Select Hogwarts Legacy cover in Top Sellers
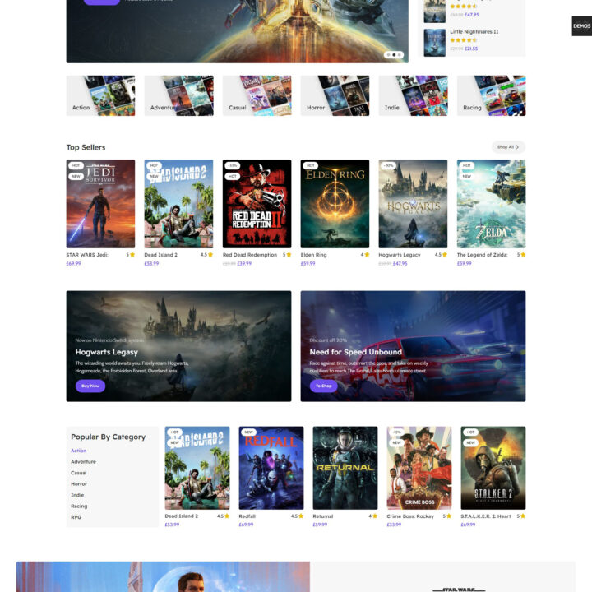Viewport: 592px width, 592px height. pos(413,204)
